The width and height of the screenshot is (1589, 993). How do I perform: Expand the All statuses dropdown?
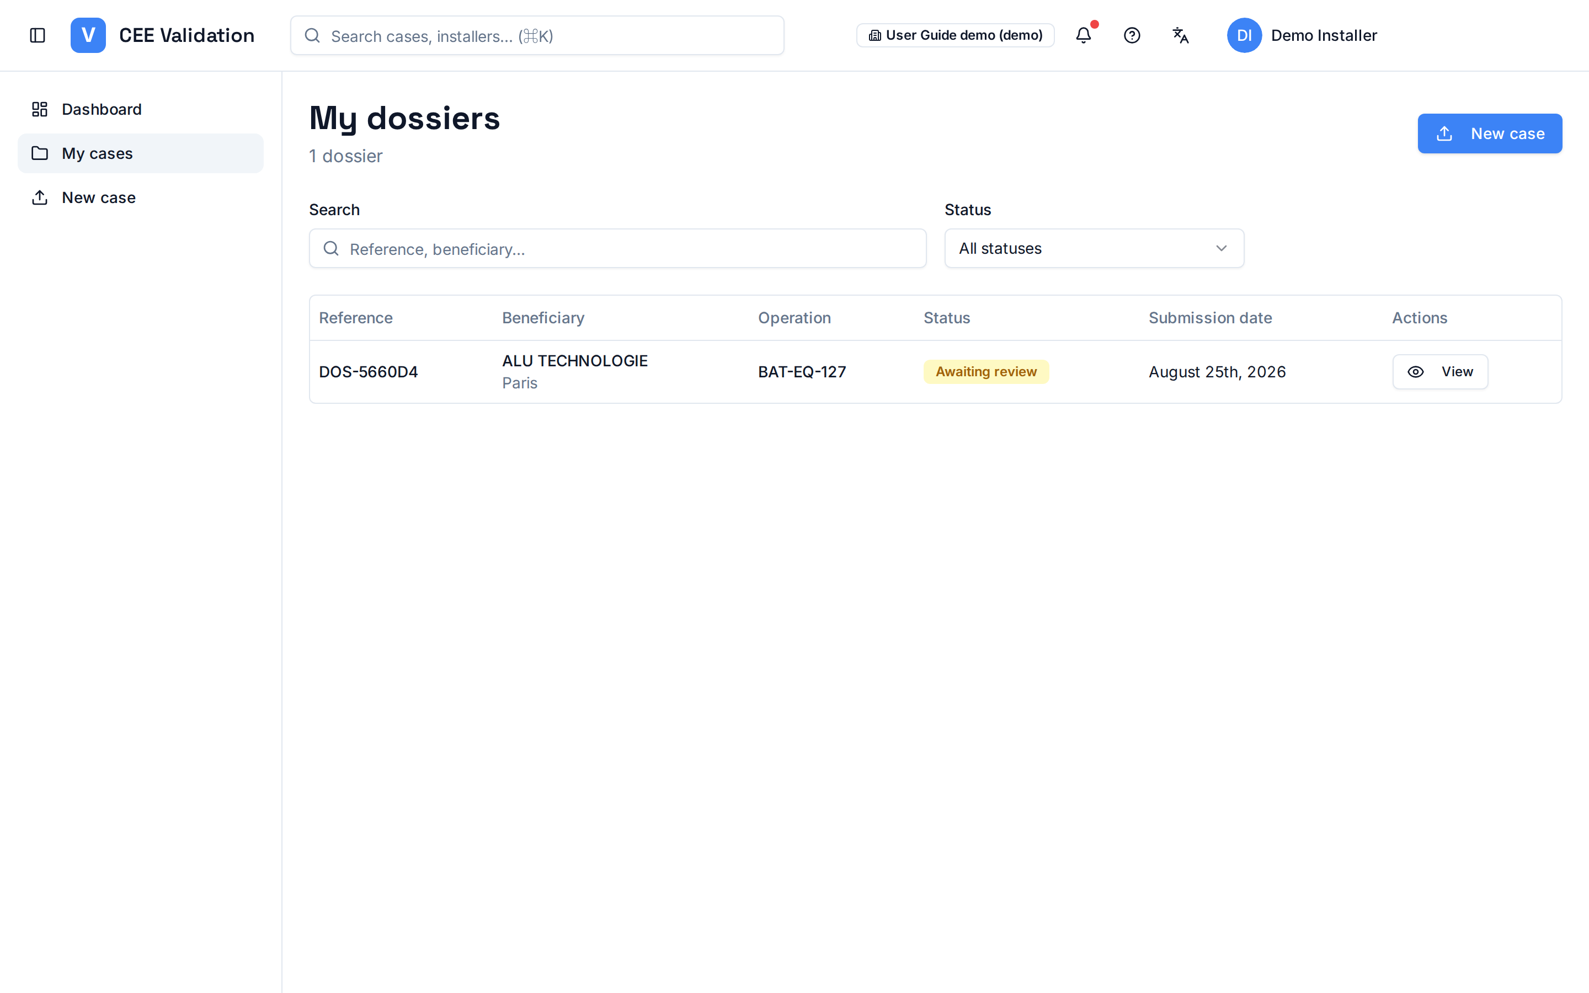click(x=1094, y=248)
